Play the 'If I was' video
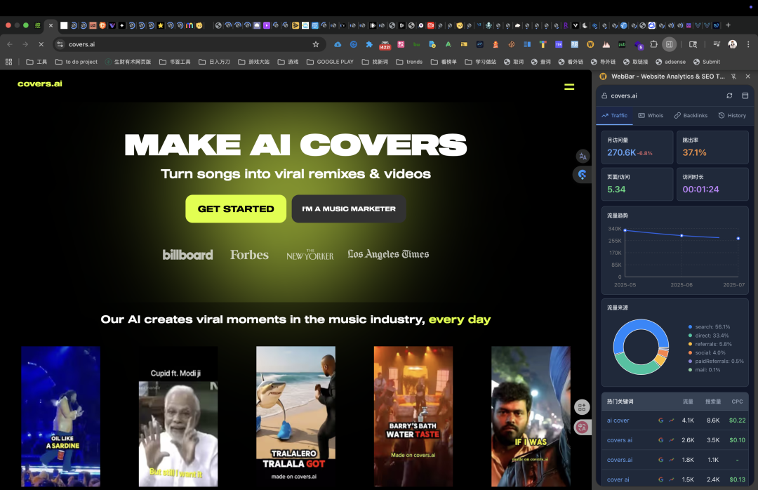Screen dimensions: 758x490 pos(531,416)
